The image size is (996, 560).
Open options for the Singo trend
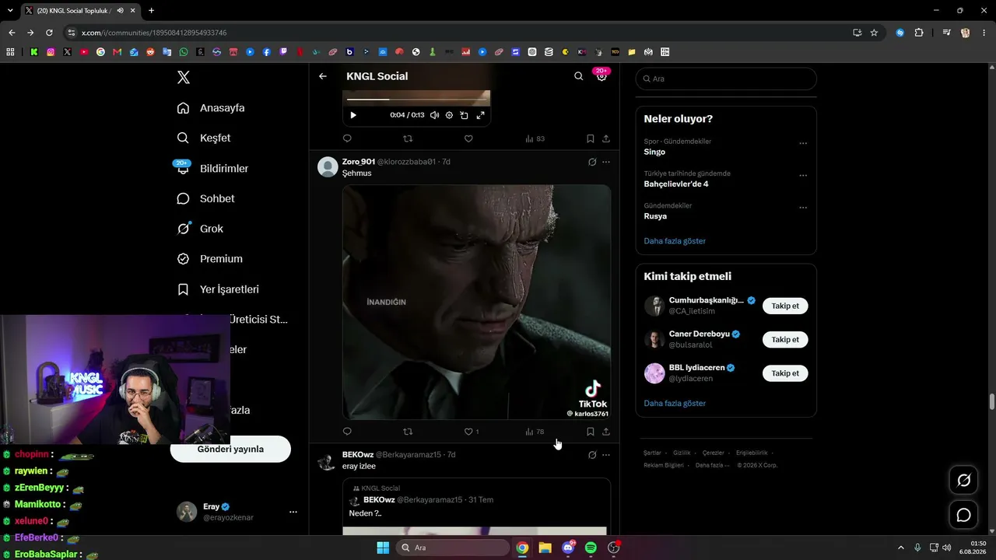tap(803, 143)
